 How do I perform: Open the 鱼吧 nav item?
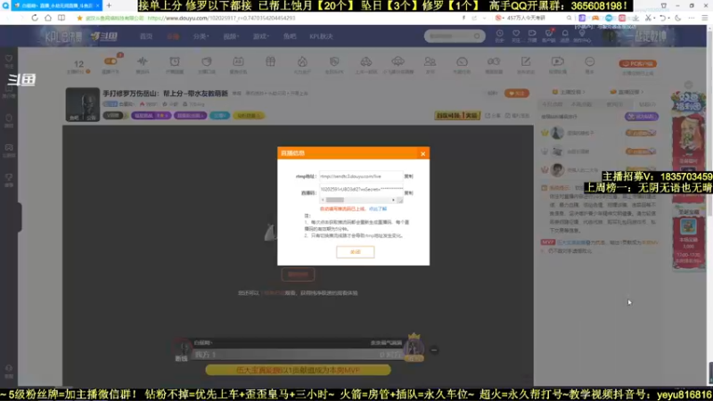(x=290, y=37)
